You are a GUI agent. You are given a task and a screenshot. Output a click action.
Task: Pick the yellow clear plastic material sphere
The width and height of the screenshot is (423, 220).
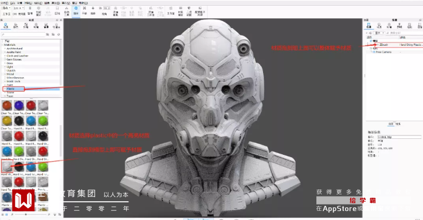coord(7,121)
